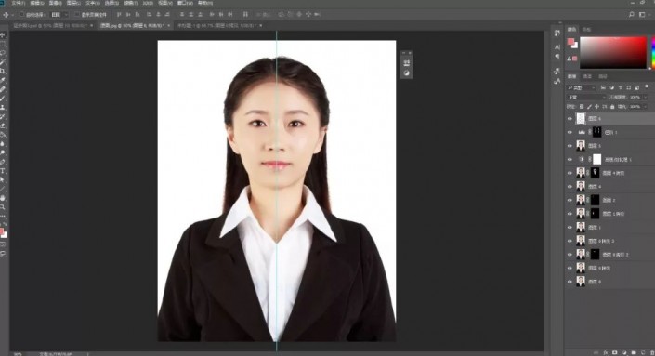
Task: Open the layer filter type dropdown
Action: pyautogui.click(x=581, y=87)
